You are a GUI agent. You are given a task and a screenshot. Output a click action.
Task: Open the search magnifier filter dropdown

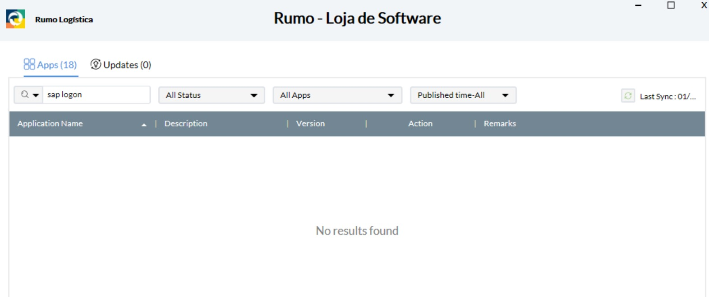(28, 95)
